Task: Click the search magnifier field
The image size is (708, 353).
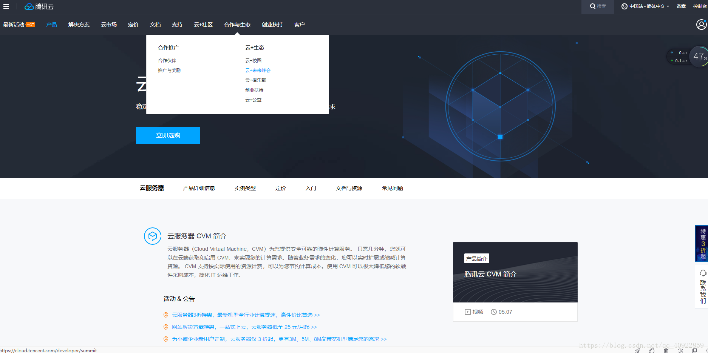Action: pyautogui.click(x=598, y=6)
